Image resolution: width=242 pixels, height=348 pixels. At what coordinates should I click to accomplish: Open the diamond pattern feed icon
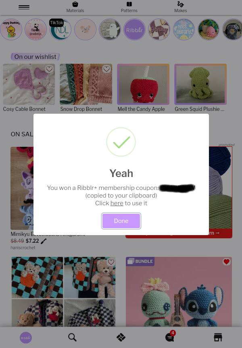pyautogui.click(x=121, y=338)
